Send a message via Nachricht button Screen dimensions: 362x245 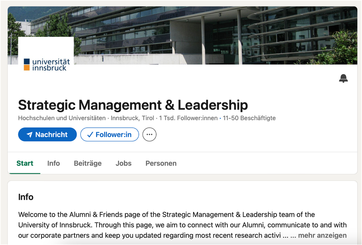click(x=47, y=134)
